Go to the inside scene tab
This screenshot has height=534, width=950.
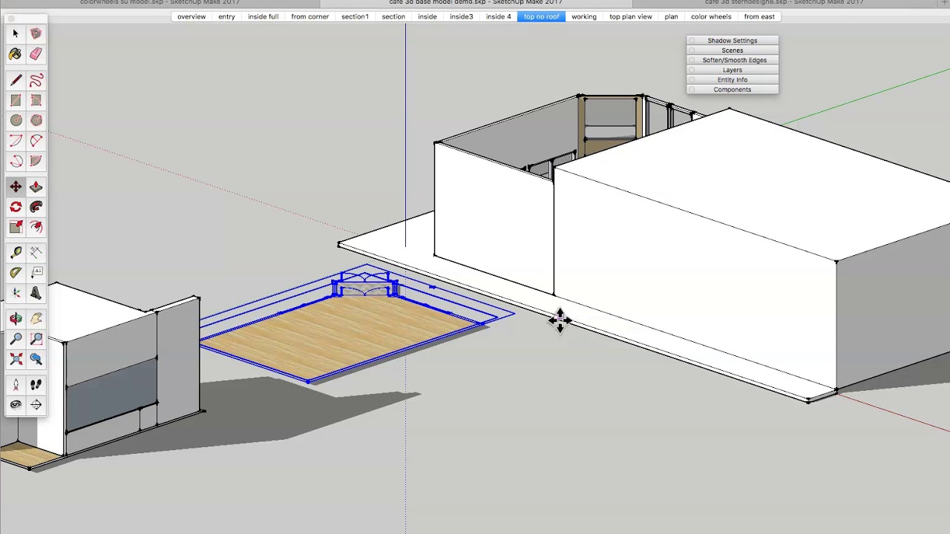[427, 16]
